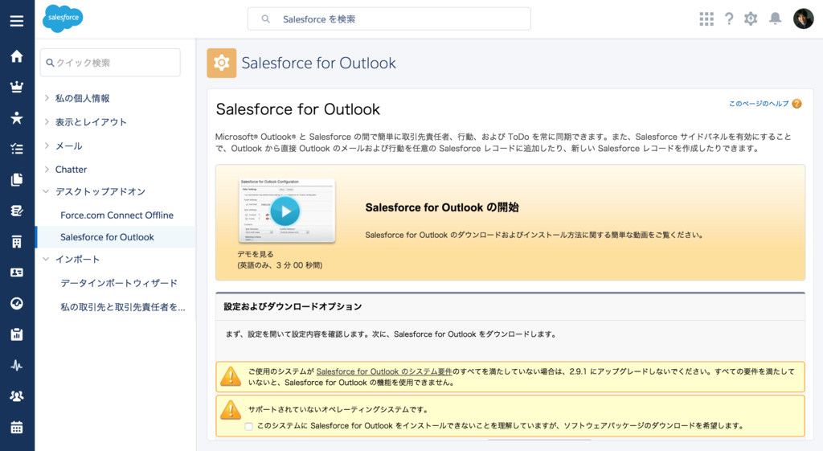This screenshot has height=451, width=823.
Task: Go to Home via house icon
Action: (x=17, y=56)
